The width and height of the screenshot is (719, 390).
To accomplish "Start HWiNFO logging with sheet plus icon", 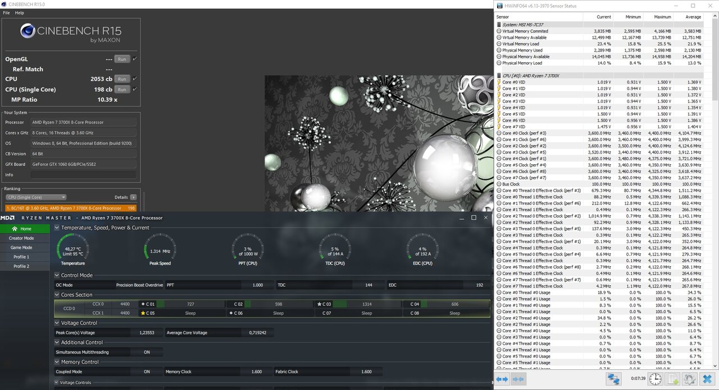I will coord(673,379).
